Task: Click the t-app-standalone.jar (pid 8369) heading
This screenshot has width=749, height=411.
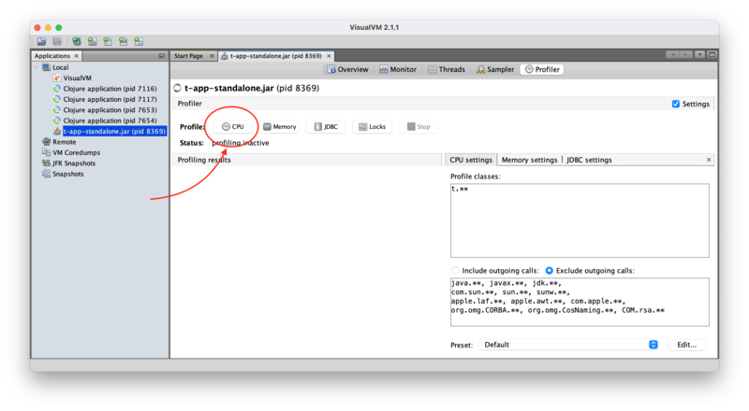Action: click(252, 88)
